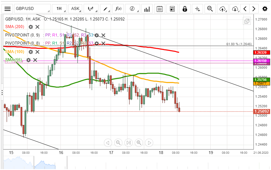The width and height of the screenshot is (271, 170).
Task: Click the orange 1.25677 price tag
Action: [261, 83]
